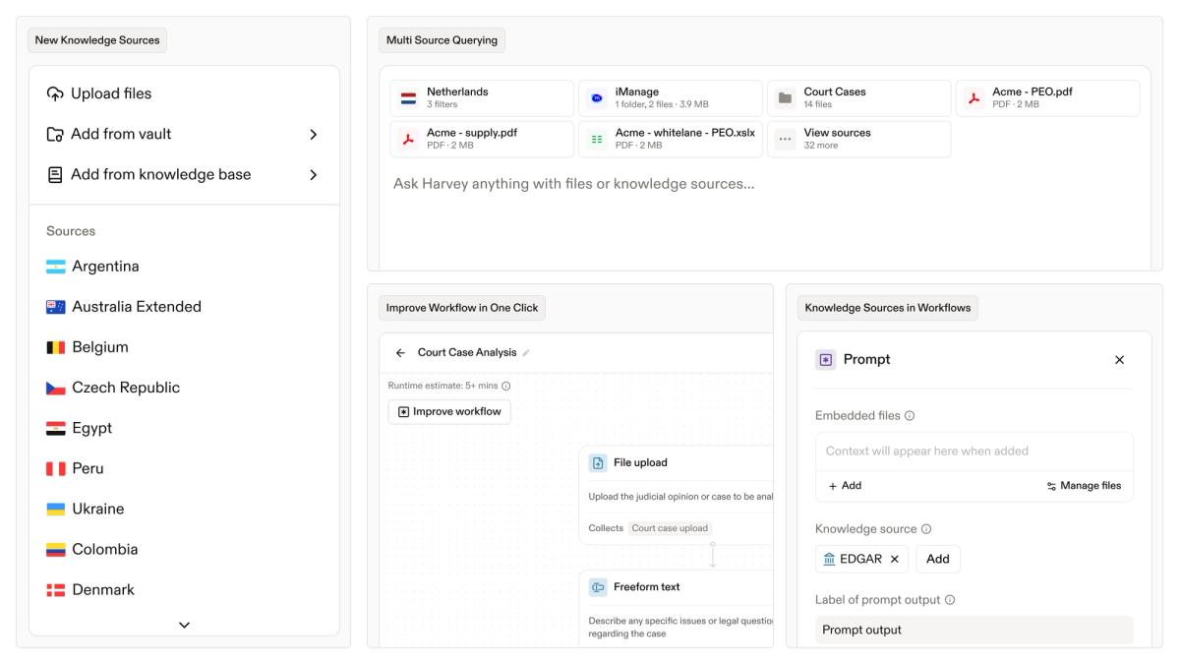This screenshot has height=664, width=1180.
Task: Open the Court Cases source chip
Action: pyautogui.click(x=859, y=98)
